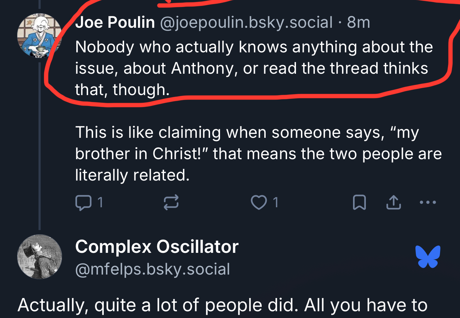Open the @joepoulin.bsky.social handle link
Viewport: 460px width, 318px height.
pos(246,23)
